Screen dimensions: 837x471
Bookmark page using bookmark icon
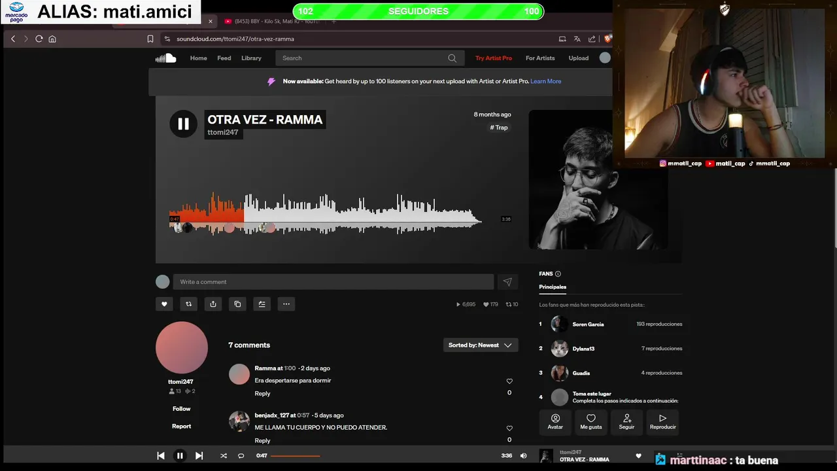[x=150, y=39]
